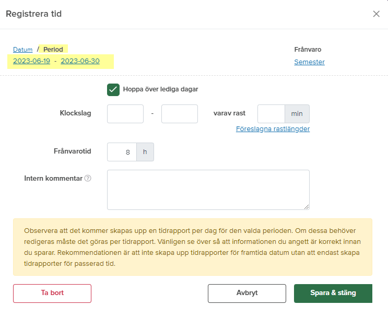This screenshot has width=388, height=317.
Task: Show help for Intern kommentar
Action: [88, 179]
